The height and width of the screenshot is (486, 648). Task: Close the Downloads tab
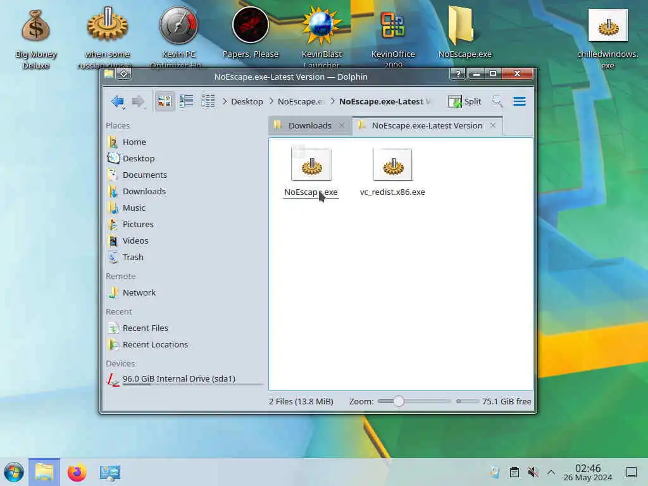click(342, 125)
